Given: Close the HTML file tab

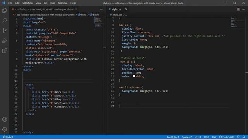Looking at the screenshot, I should tap(76, 9).
